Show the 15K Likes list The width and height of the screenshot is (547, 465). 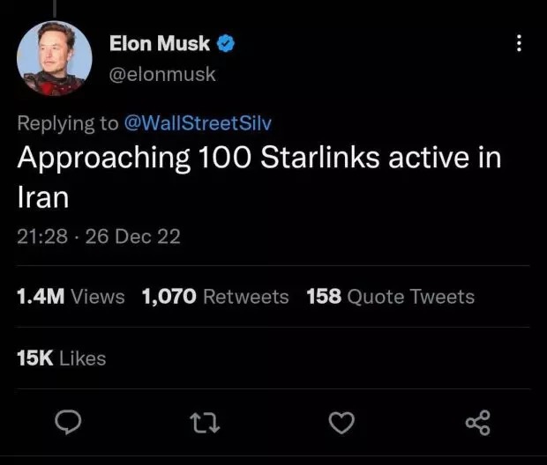pos(61,358)
